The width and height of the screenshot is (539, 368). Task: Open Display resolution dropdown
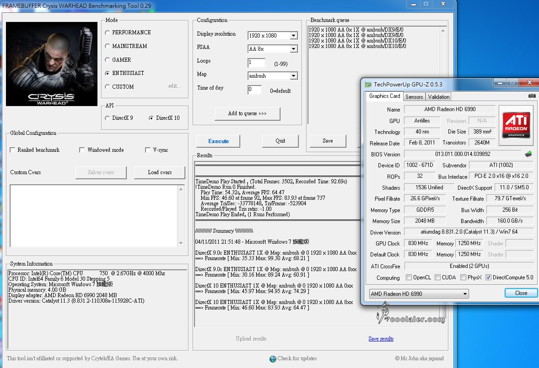293,36
